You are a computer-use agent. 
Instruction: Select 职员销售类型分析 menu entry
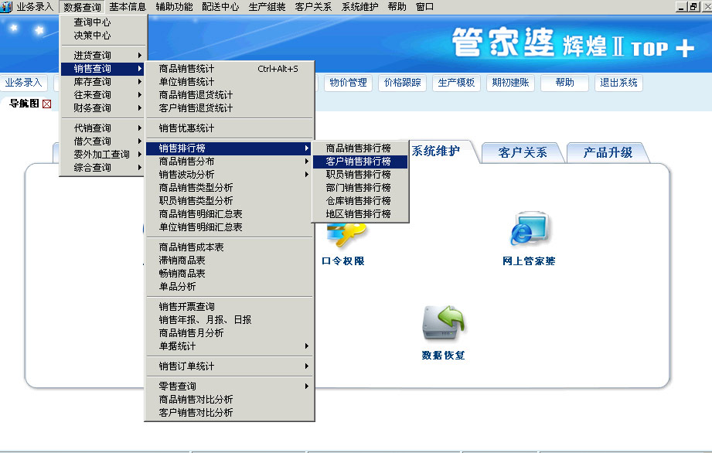(230, 201)
